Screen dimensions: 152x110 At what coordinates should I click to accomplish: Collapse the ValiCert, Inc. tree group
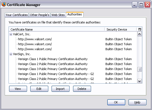coord(11,34)
